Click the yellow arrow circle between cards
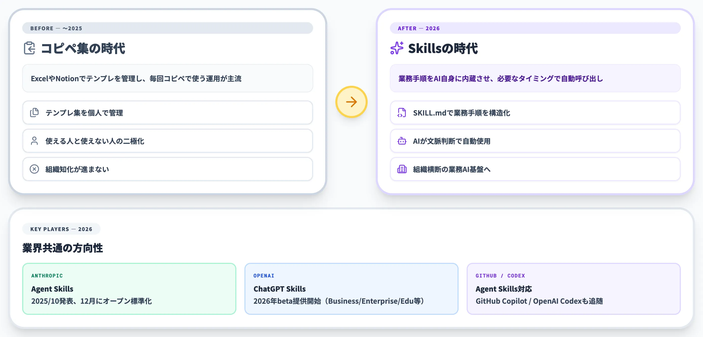703x337 pixels. 351,102
